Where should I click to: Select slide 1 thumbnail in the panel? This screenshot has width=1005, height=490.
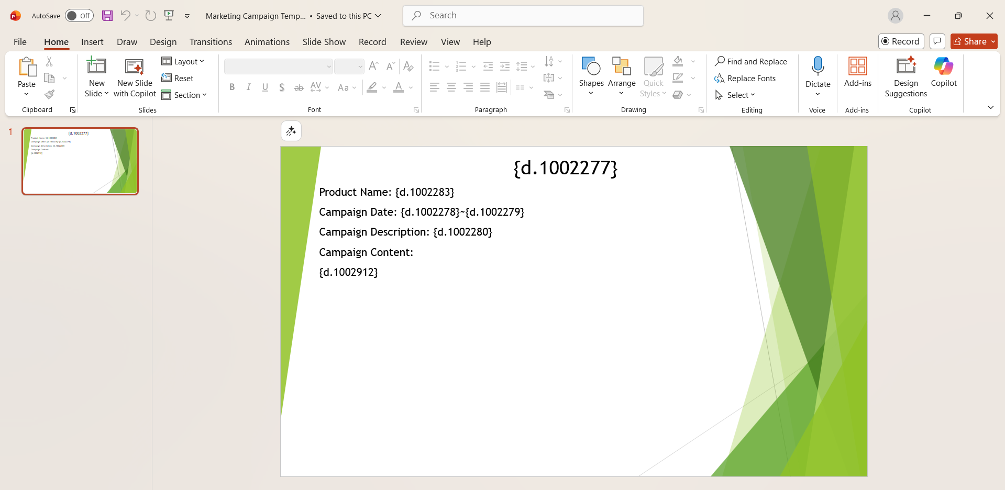tap(80, 161)
